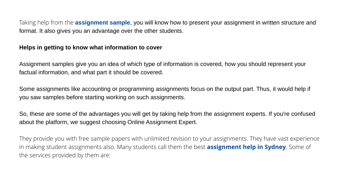Click the paragraph starting 'So, these are some'
Image resolution: width=342 pixels, height=192 pixels.
tap(167, 118)
